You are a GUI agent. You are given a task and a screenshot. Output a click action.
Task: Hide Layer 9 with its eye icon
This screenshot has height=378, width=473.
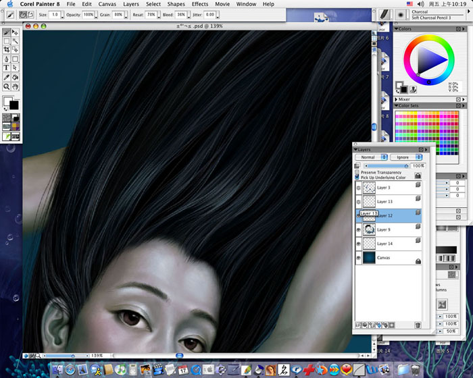(x=359, y=230)
